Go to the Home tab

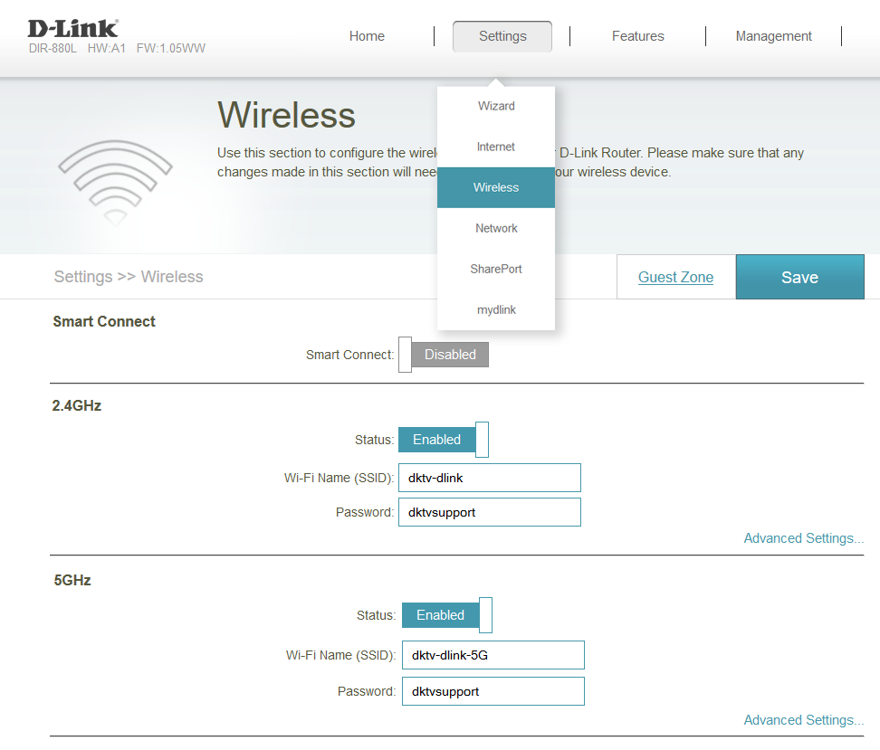[367, 36]
